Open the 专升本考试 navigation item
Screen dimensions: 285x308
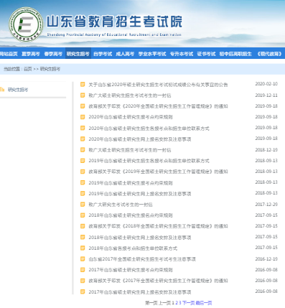[x=182, y=54]
